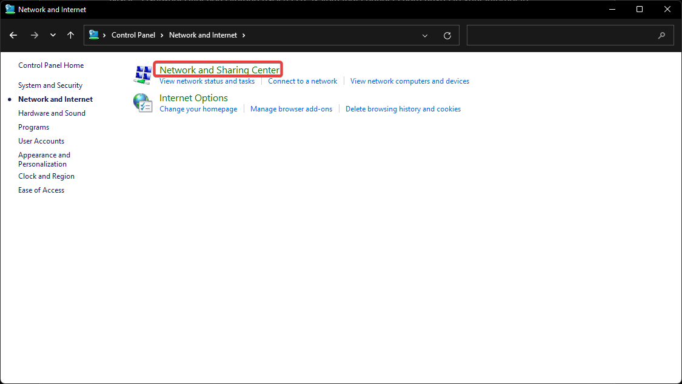Click Connect to a network link
This screenshot has height=384, width=682.
click(x=302, y=81)
